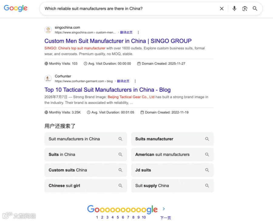The image size is (273, 221).
Task: Click into the search query input field
Action: (x=129, y=8)
